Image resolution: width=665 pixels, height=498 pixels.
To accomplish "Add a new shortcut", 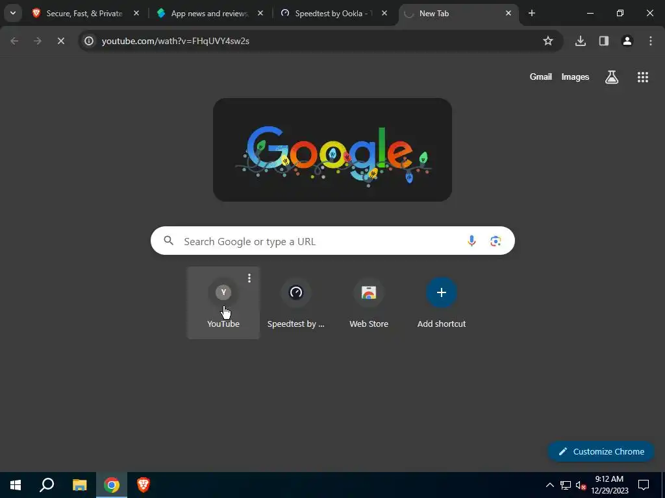I will (442, 303).
